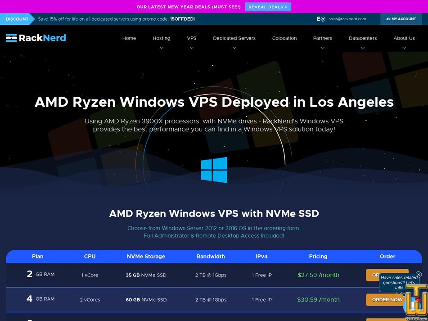Click the sales@racknerd.com email link
Image resolution: width=428 pixels, height=321 pixels.
pyautogui.click(x=347, y=19)
